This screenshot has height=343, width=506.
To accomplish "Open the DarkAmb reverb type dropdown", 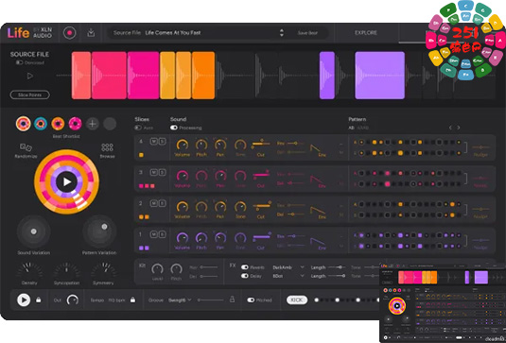I will coord(288,267).
